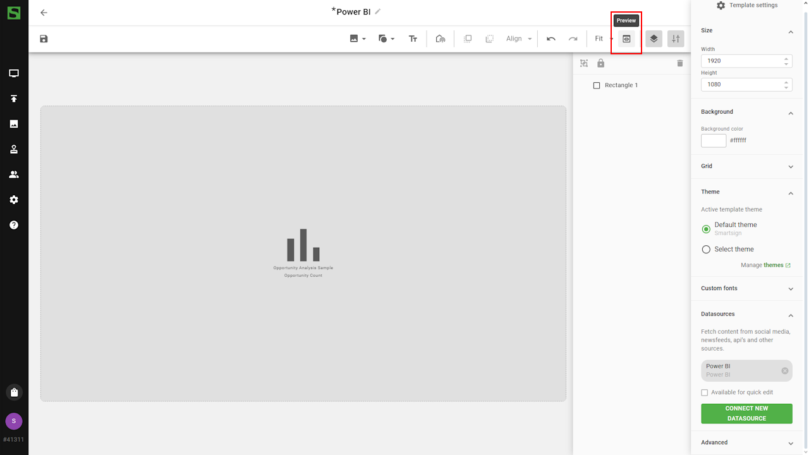Rename template via pencil edit icon
809x455 pixels.
[378, 11]
